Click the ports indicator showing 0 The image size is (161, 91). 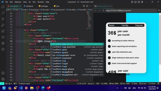point(15,84)
